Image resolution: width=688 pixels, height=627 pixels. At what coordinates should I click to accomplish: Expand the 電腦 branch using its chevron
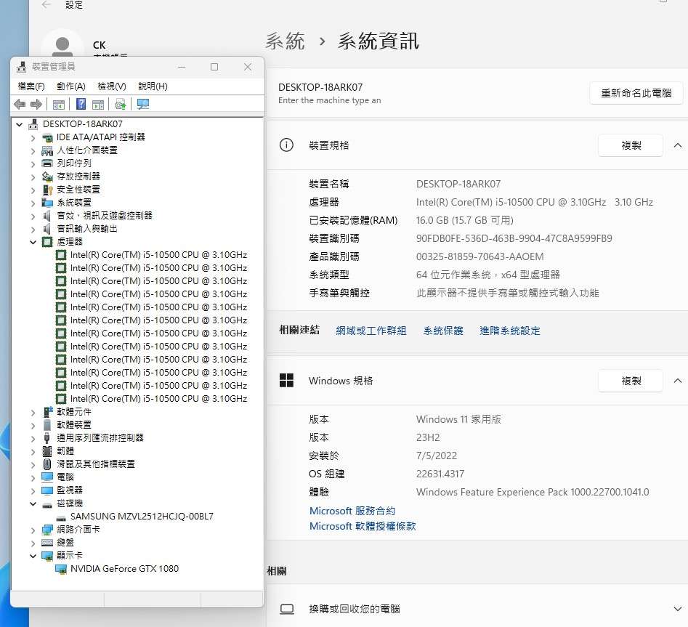(x=33, y=477)
